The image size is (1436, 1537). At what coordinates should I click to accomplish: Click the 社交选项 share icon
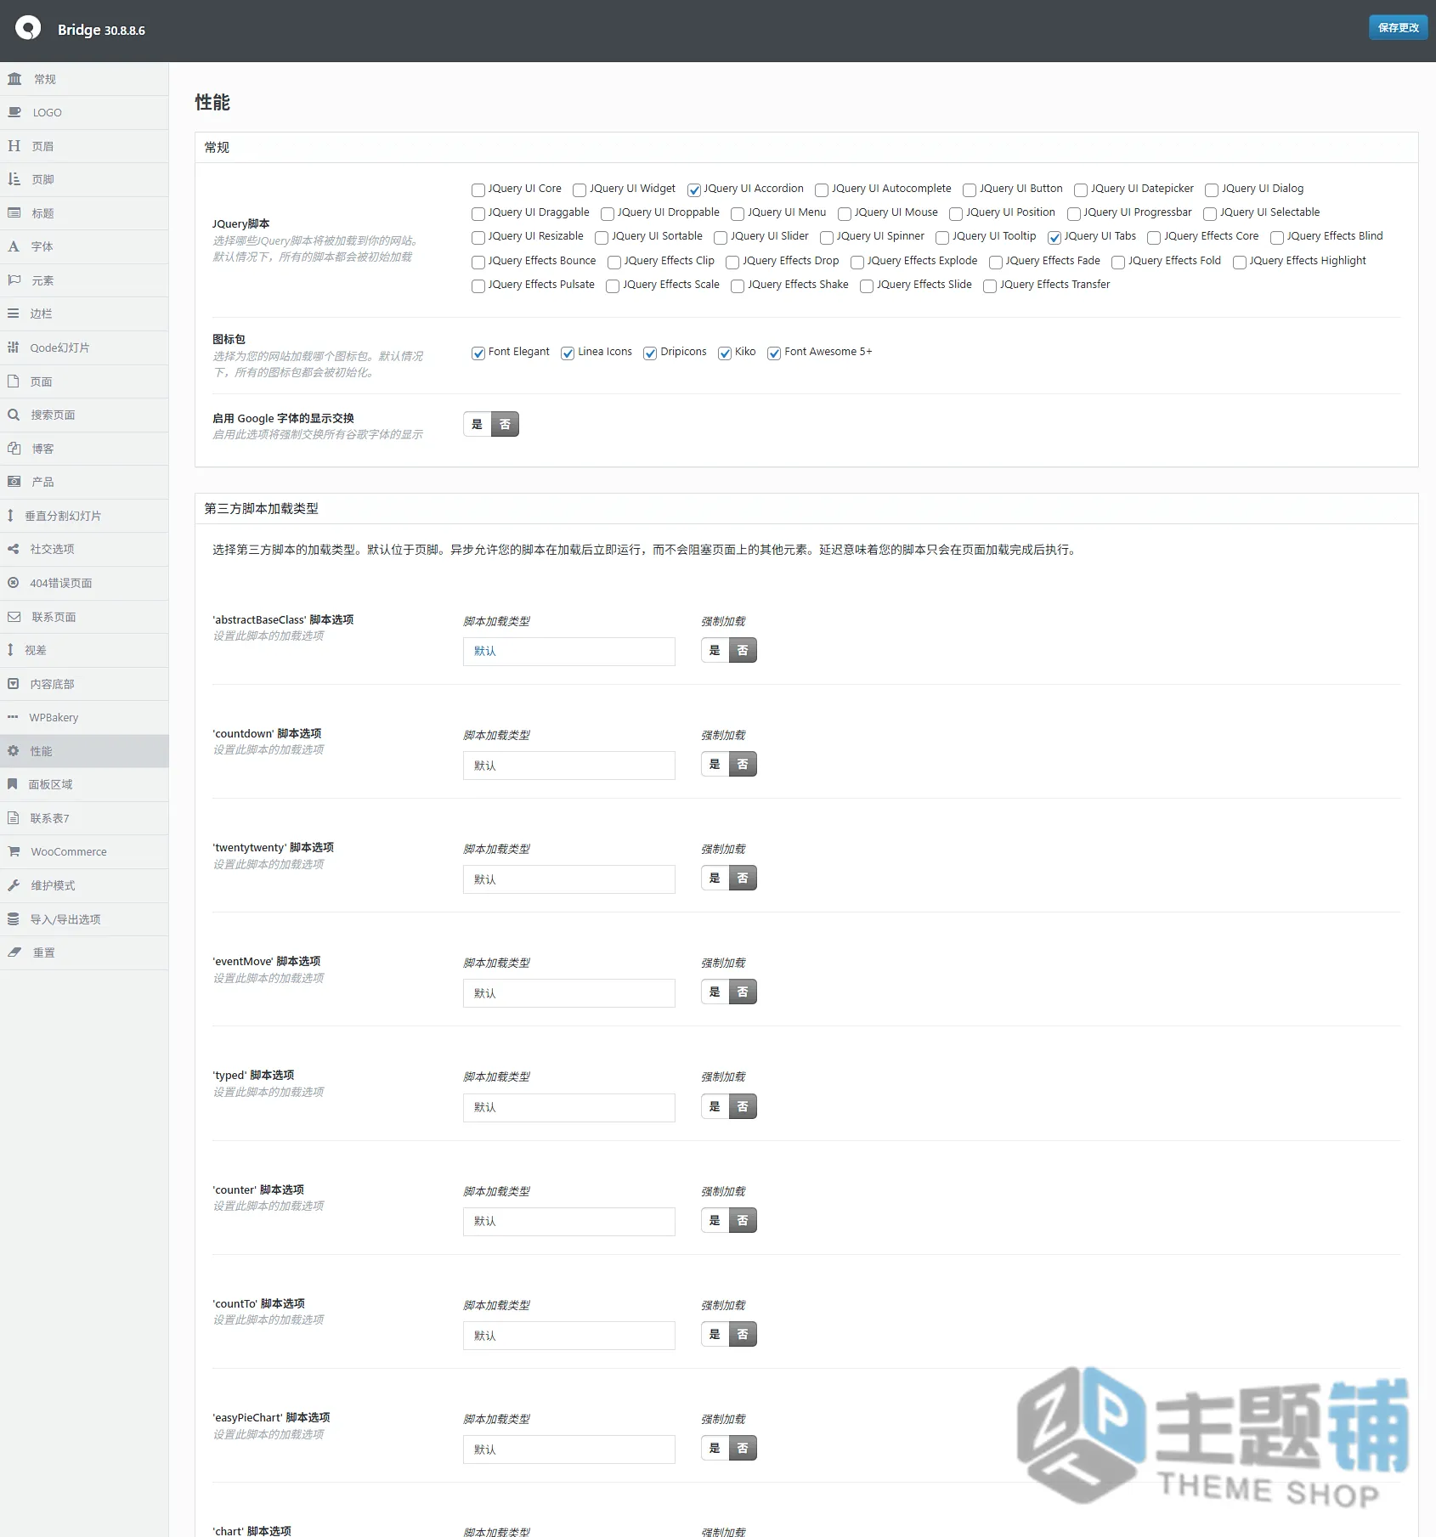tap(14, 549)
